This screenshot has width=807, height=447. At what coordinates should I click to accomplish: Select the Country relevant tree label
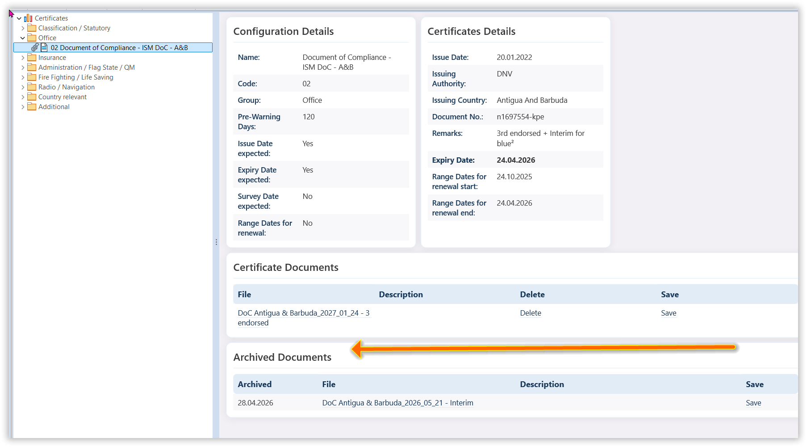tap(63, 97)
